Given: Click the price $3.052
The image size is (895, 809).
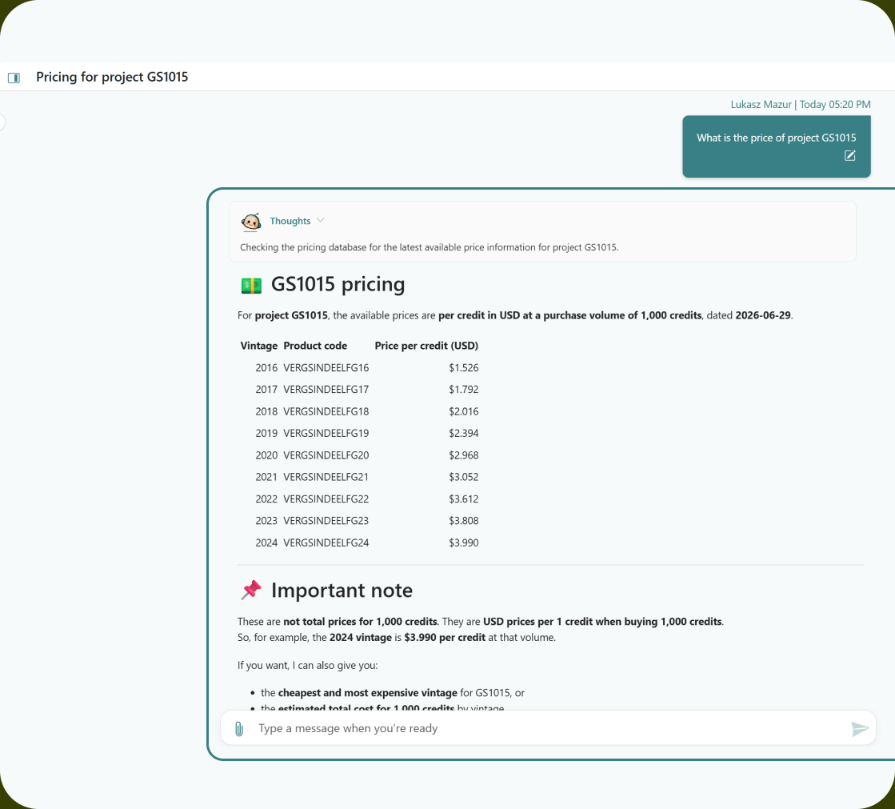Looking at the screenshot, I should click(463, 477).
